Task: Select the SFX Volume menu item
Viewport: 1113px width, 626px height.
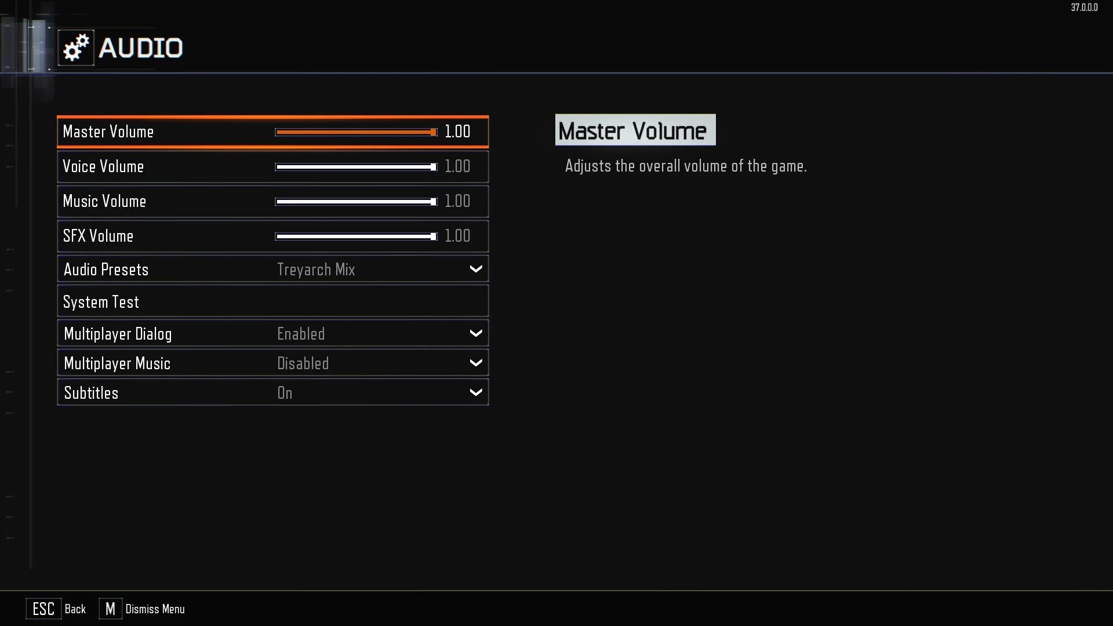Action: pos(273,235)
